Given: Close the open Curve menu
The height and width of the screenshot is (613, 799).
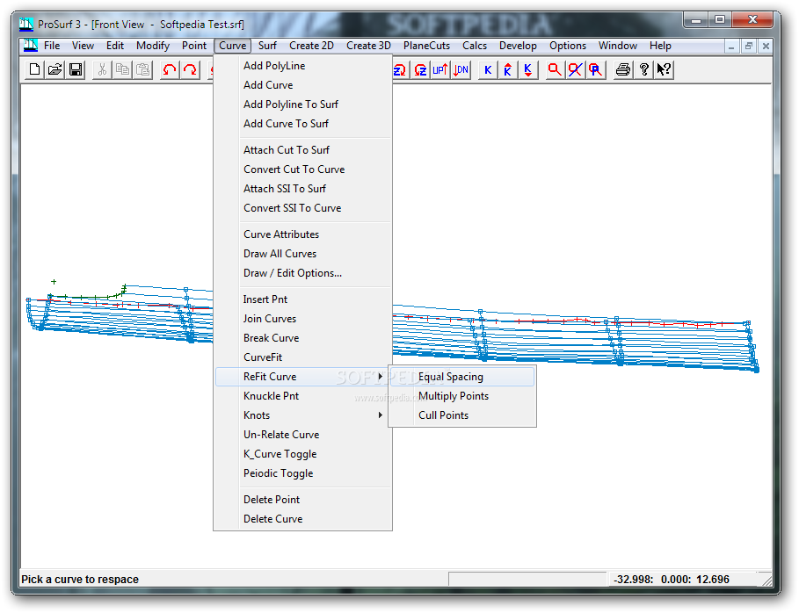Looking at the screenshot, I should tap(232, 46).
